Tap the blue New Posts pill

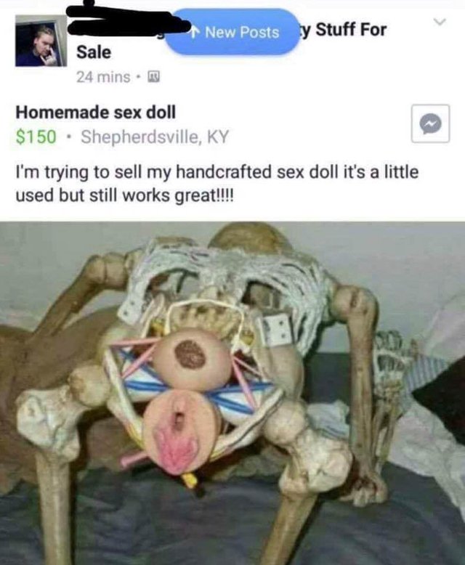(x=232, y=32)
